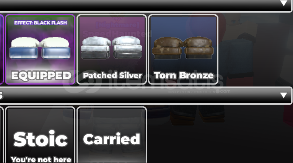Click the brown bronze gloves icon
Screen dimensions: 293x163
click(183, 48)
